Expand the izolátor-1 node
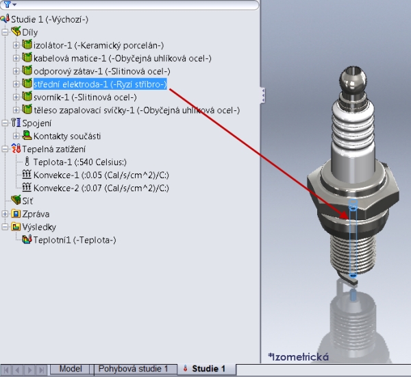Viewport: 411px width, 377px height. pos(16,45)
